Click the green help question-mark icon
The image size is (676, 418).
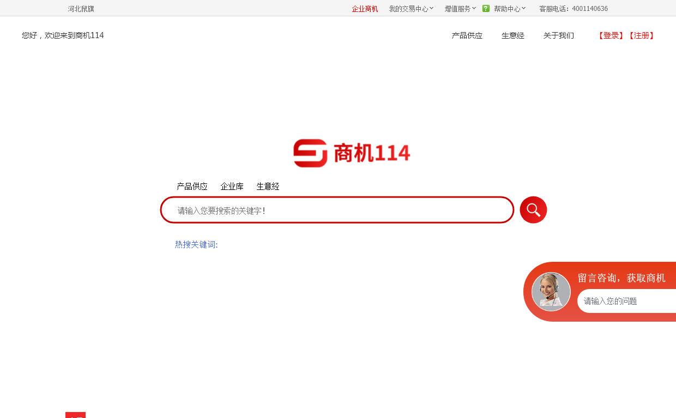point(486,8)
